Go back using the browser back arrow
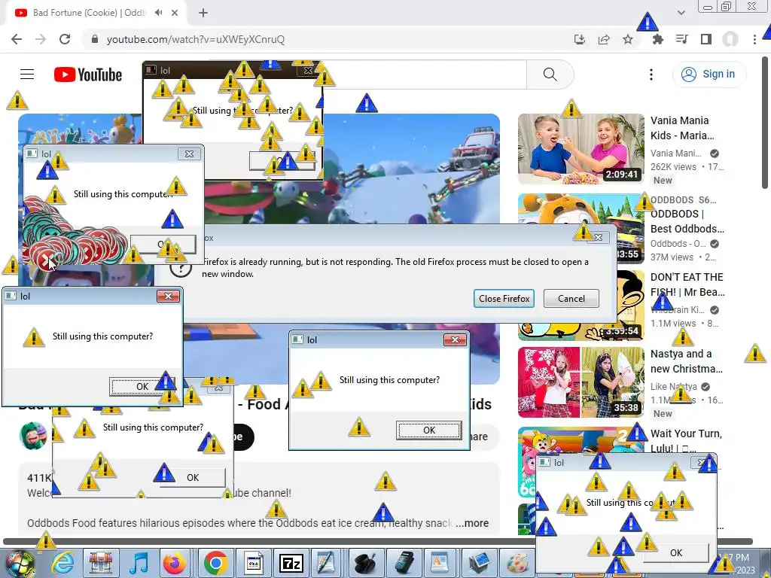The image size is (771, 578). pos(17,39)
